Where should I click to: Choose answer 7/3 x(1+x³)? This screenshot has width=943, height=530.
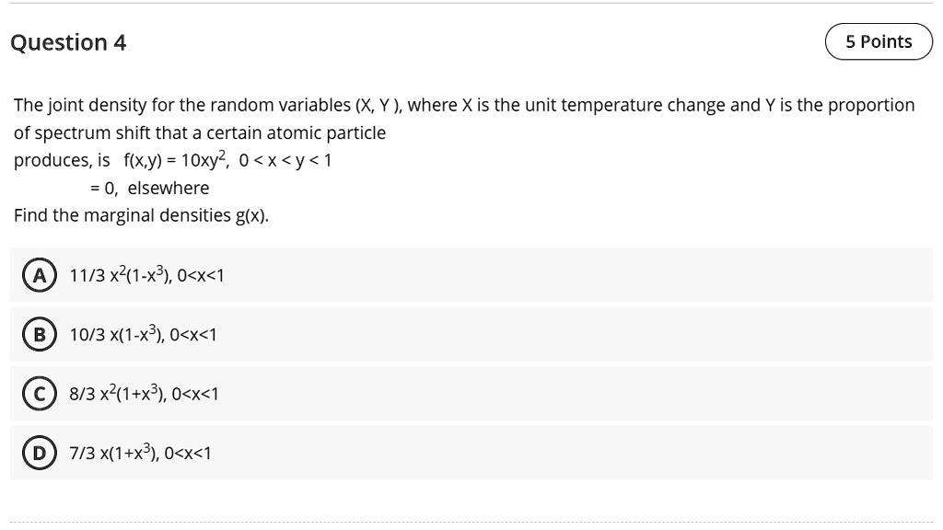(138, 453)
